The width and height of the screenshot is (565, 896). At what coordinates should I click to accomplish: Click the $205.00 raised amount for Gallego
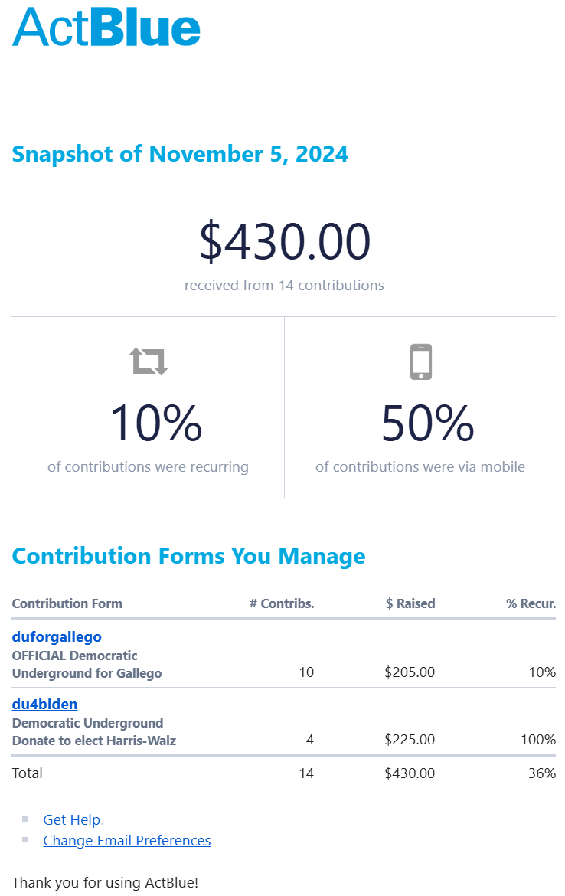click(410, 672)
